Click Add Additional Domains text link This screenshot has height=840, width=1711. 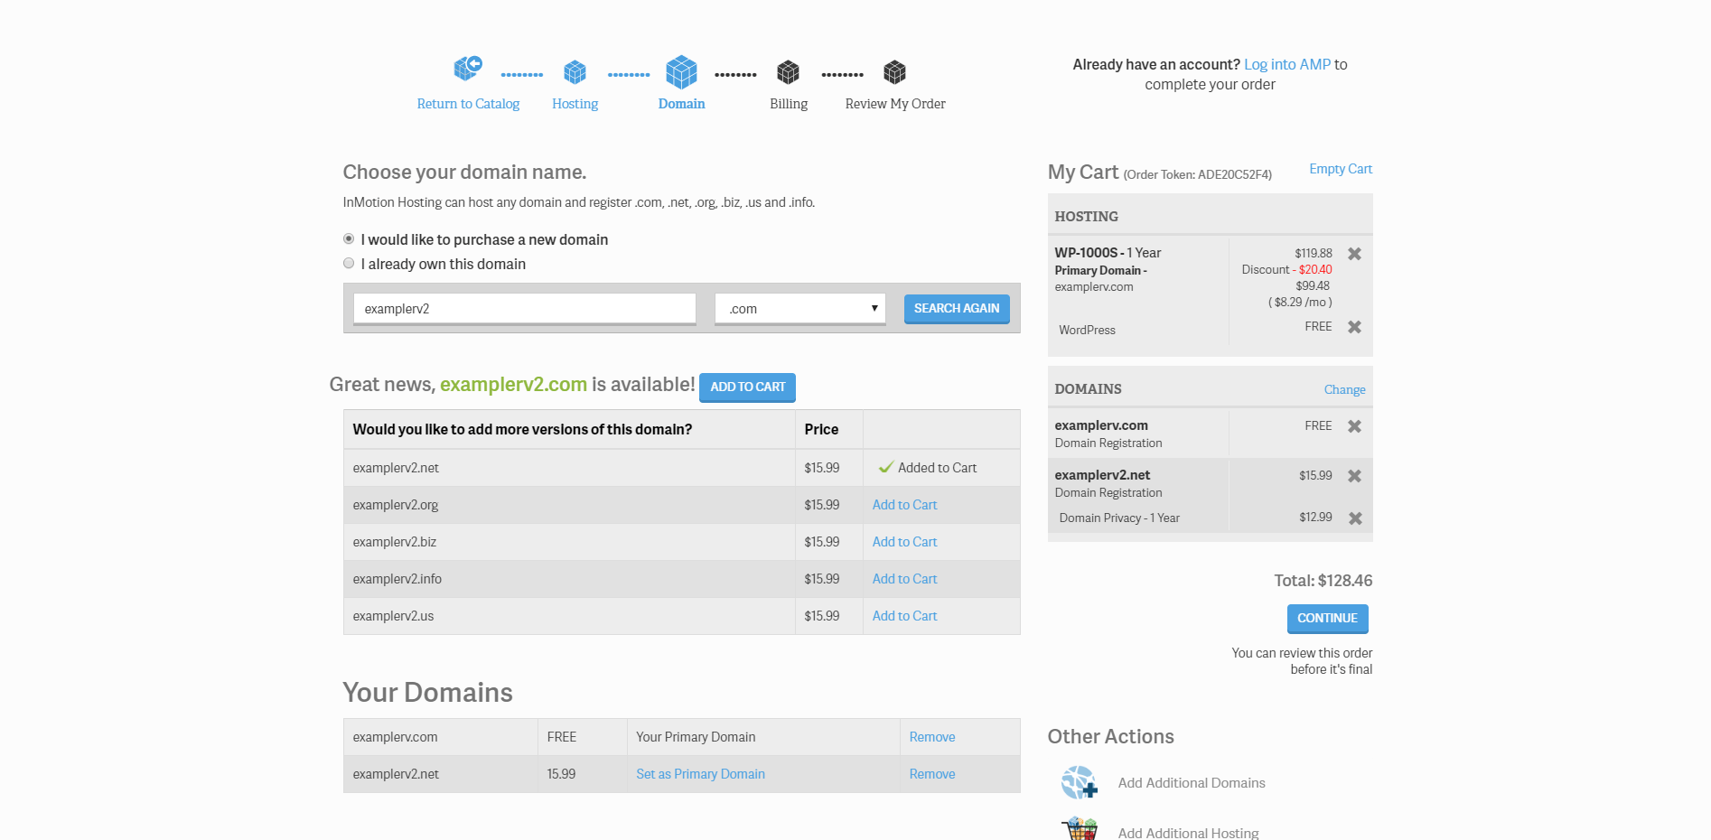(x=1192, y=783)
